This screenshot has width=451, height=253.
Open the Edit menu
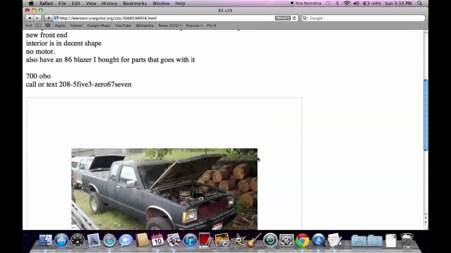pyautogui.click(x=76, y=4)
